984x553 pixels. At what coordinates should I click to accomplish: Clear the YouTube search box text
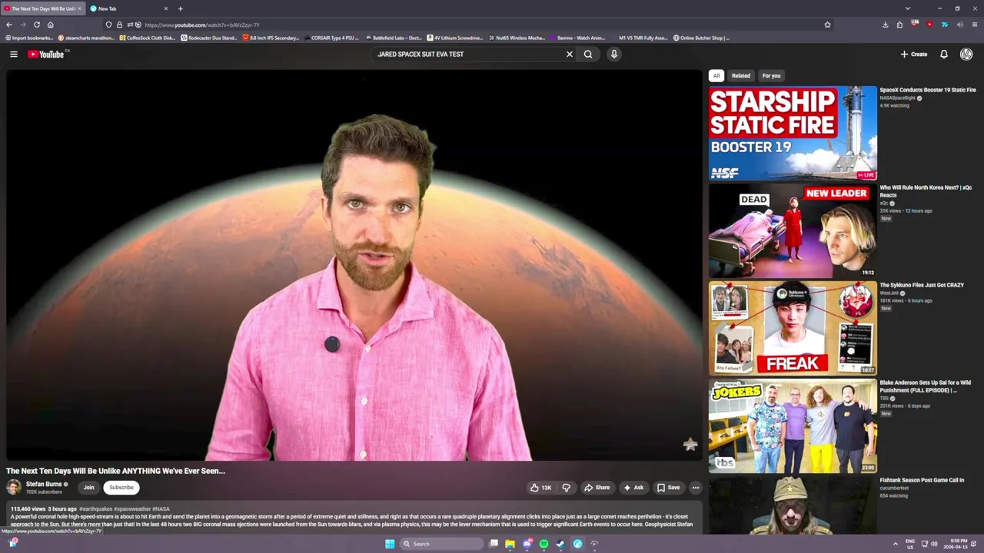coord(570,55)
